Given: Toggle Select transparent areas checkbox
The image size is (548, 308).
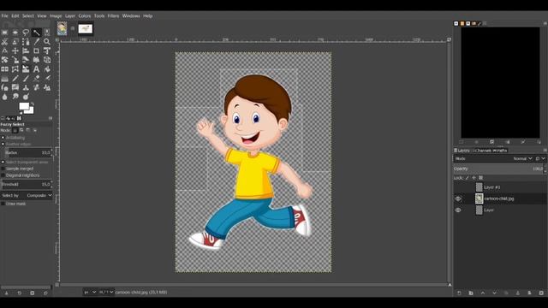Looking at the screenshot, I should [3, 163].
